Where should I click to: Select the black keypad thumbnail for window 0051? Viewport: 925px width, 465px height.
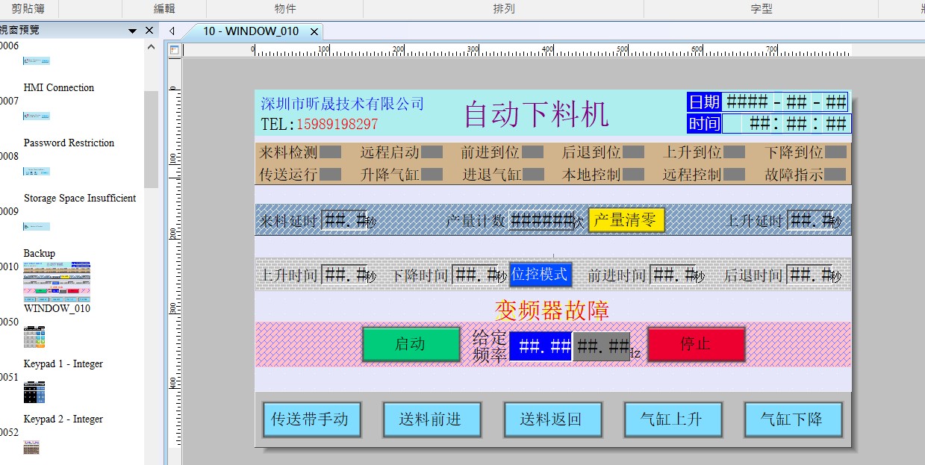[x=34, y=392]
